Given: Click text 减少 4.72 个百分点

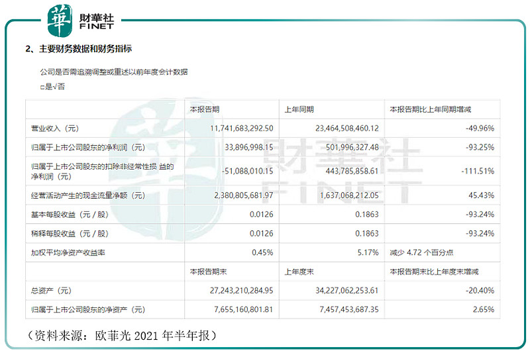Looking at the screenshot, I should point(421,252).
